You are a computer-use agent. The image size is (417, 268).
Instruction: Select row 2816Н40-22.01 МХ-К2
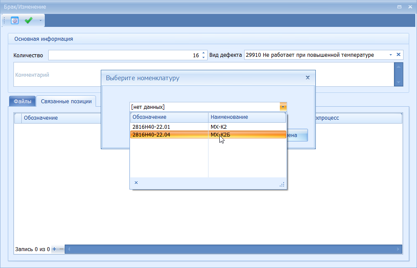(169, 127)
